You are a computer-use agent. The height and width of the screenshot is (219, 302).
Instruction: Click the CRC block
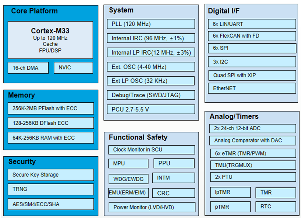tap(174, 193)
